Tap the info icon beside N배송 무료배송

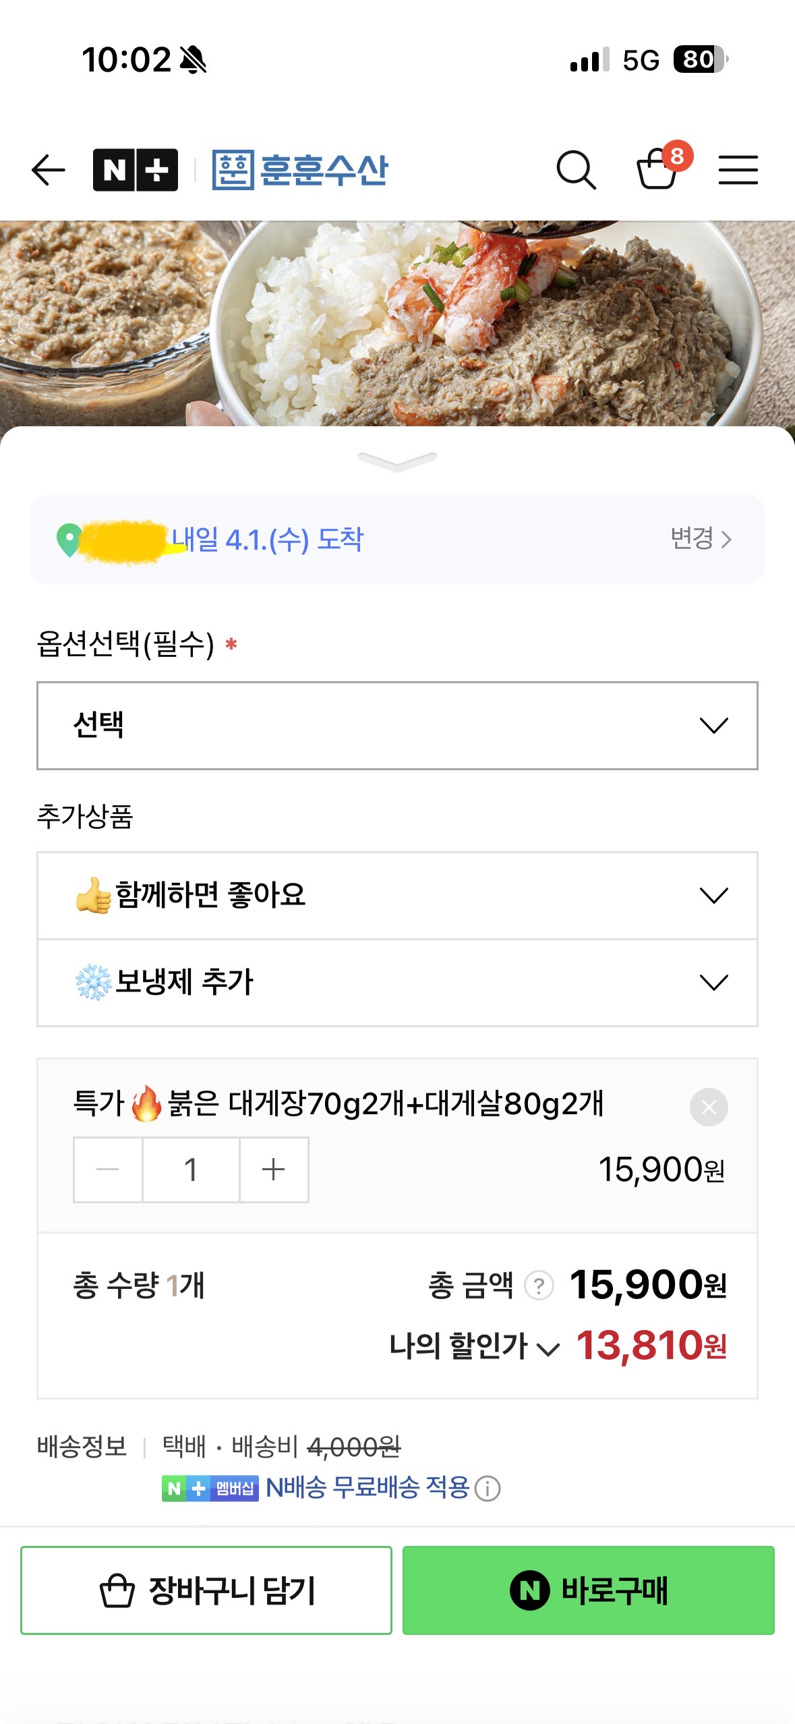488,1488
